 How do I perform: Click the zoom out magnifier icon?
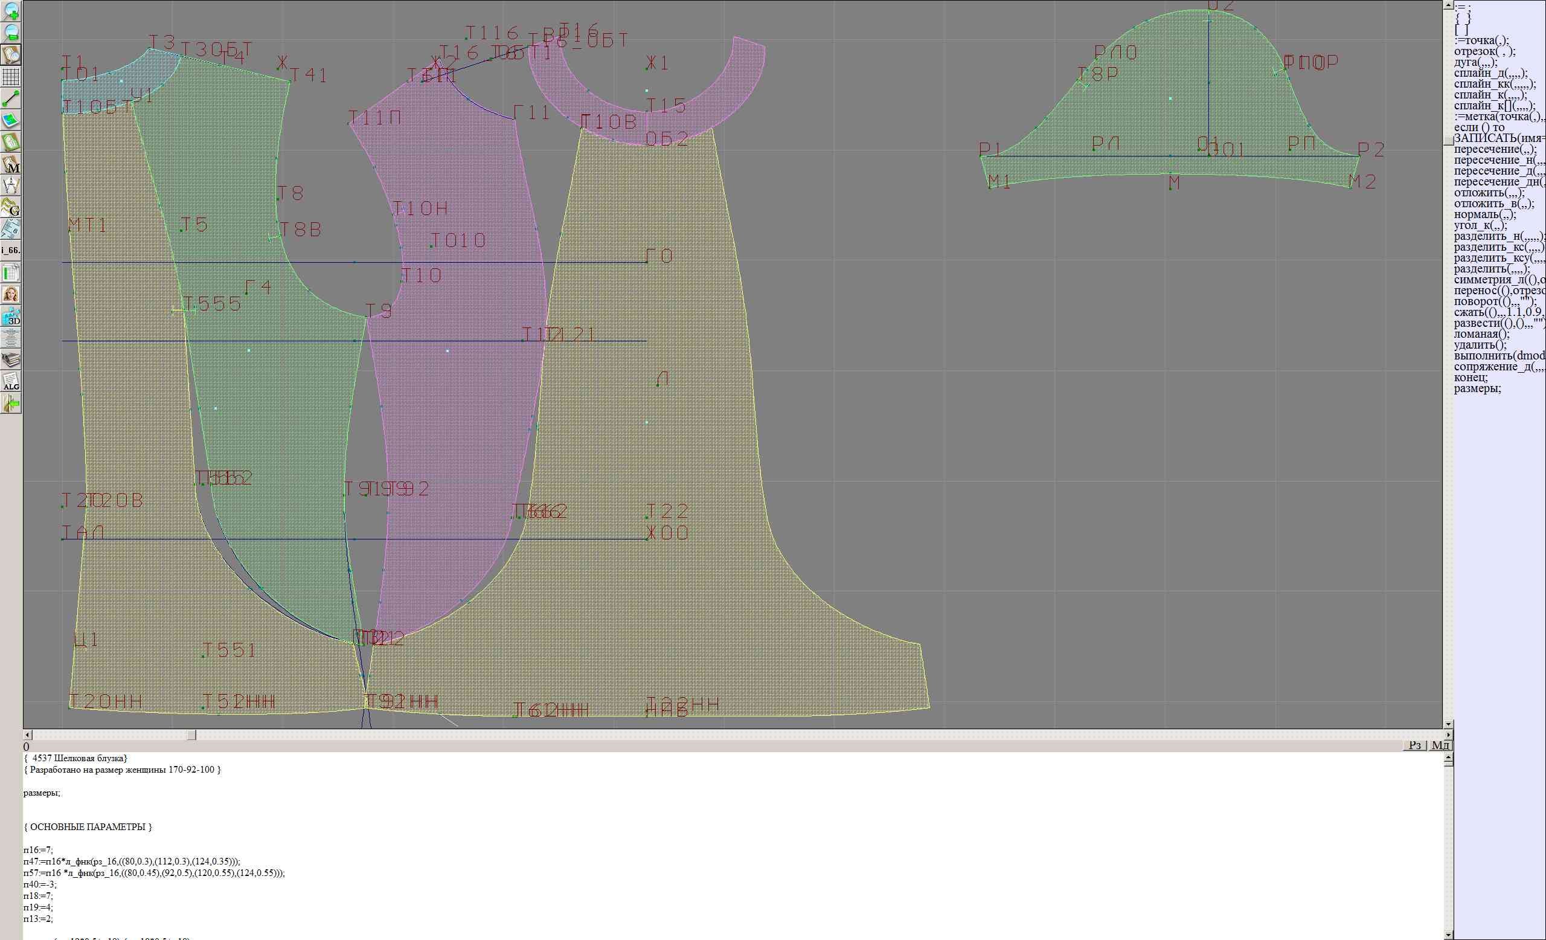11,33
